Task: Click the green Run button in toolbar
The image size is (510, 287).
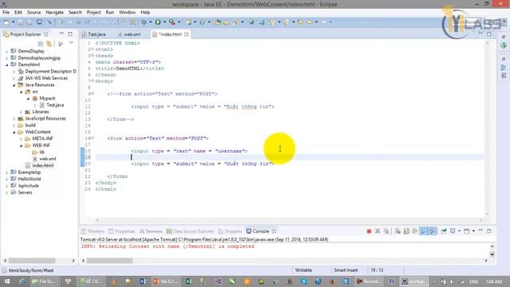Action: tap(158, 22)
